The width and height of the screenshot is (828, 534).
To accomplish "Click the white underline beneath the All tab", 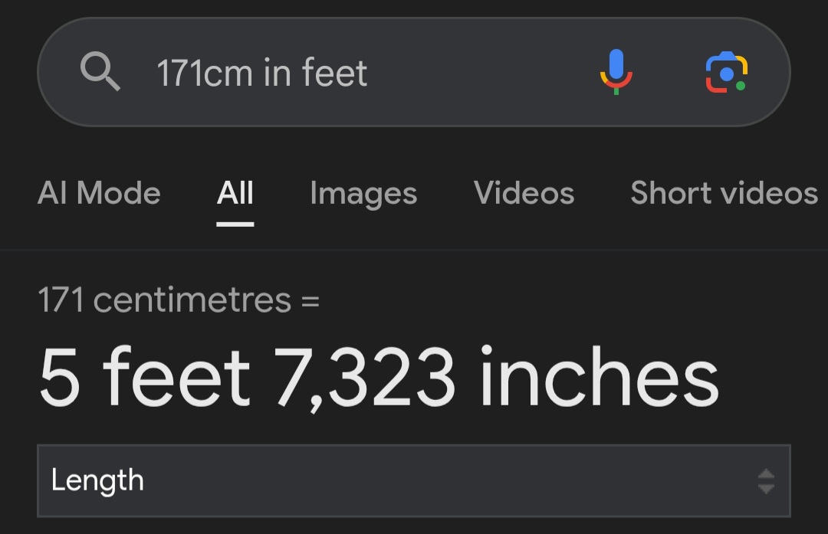I will pos(235,224).
